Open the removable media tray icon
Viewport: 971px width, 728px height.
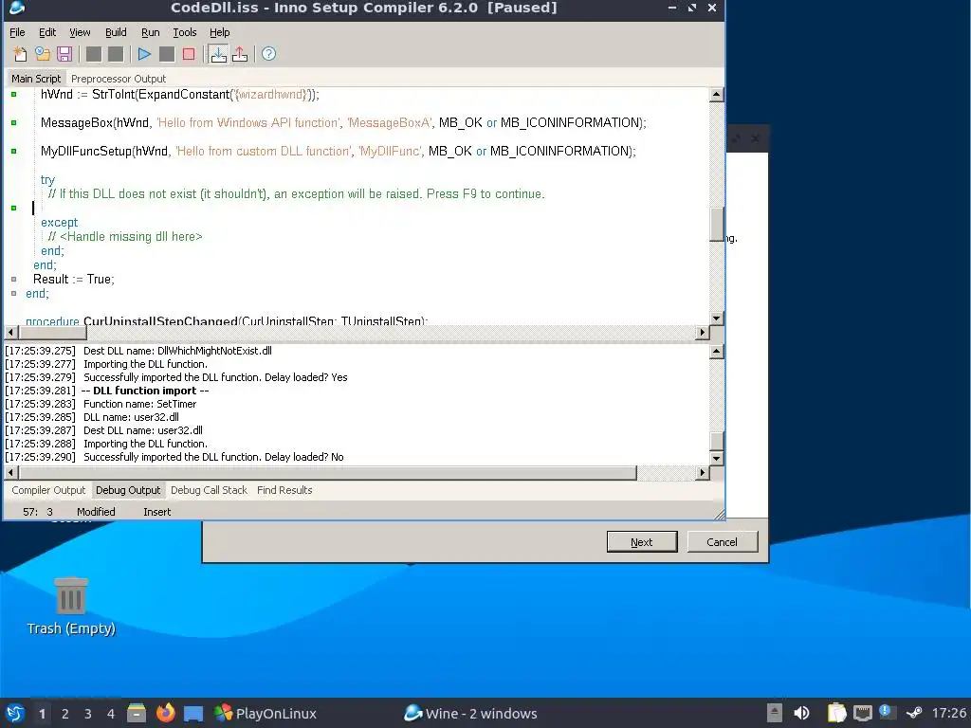click(774, 713)
